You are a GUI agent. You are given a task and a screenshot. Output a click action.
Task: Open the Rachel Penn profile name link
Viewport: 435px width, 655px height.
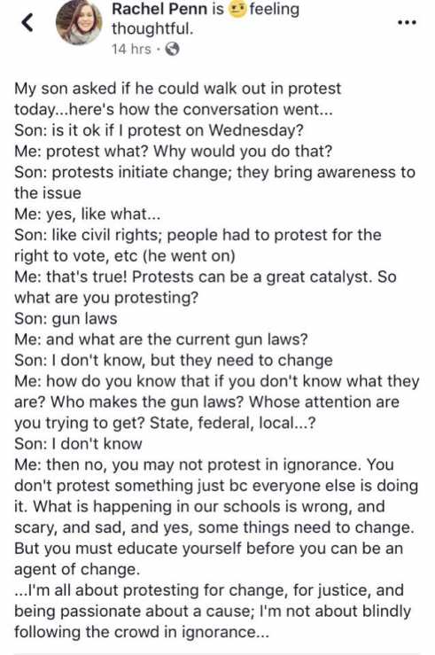[159, 9]
